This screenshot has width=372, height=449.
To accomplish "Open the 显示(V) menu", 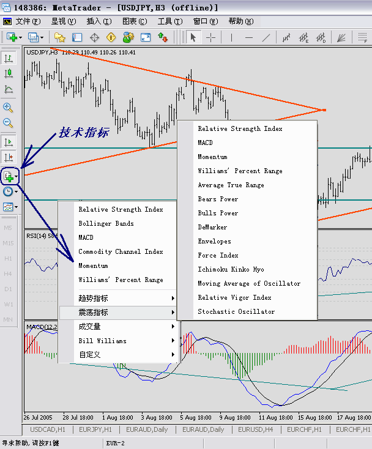I will coord(64,21).
